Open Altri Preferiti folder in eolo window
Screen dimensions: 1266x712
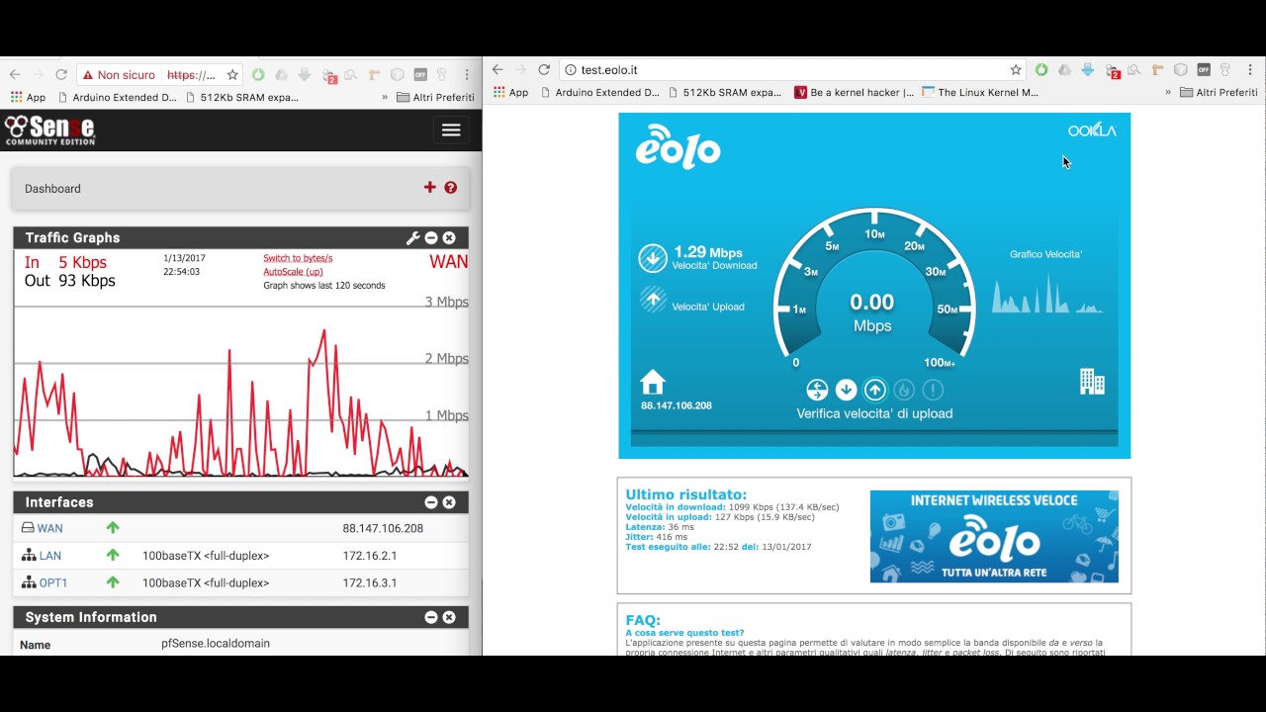pos(1219,93)
